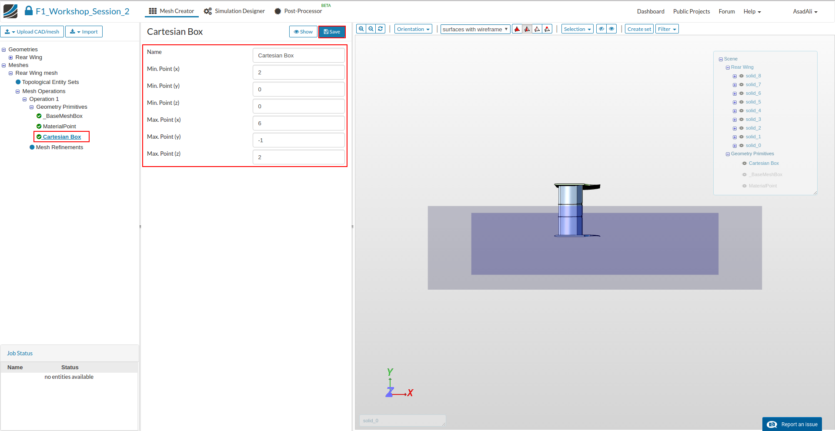Open the Orientation dropdown

click(x=413, y=29)
